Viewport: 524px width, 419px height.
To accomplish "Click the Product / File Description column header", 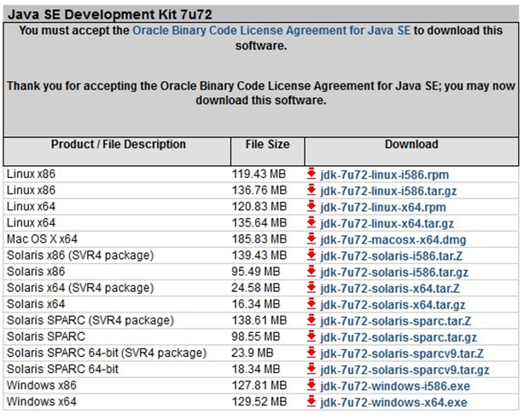I will pos(117,145).
